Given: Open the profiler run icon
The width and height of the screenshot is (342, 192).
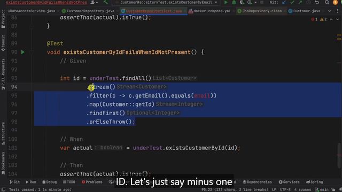Looking at the screenshot, I should 250,2.
